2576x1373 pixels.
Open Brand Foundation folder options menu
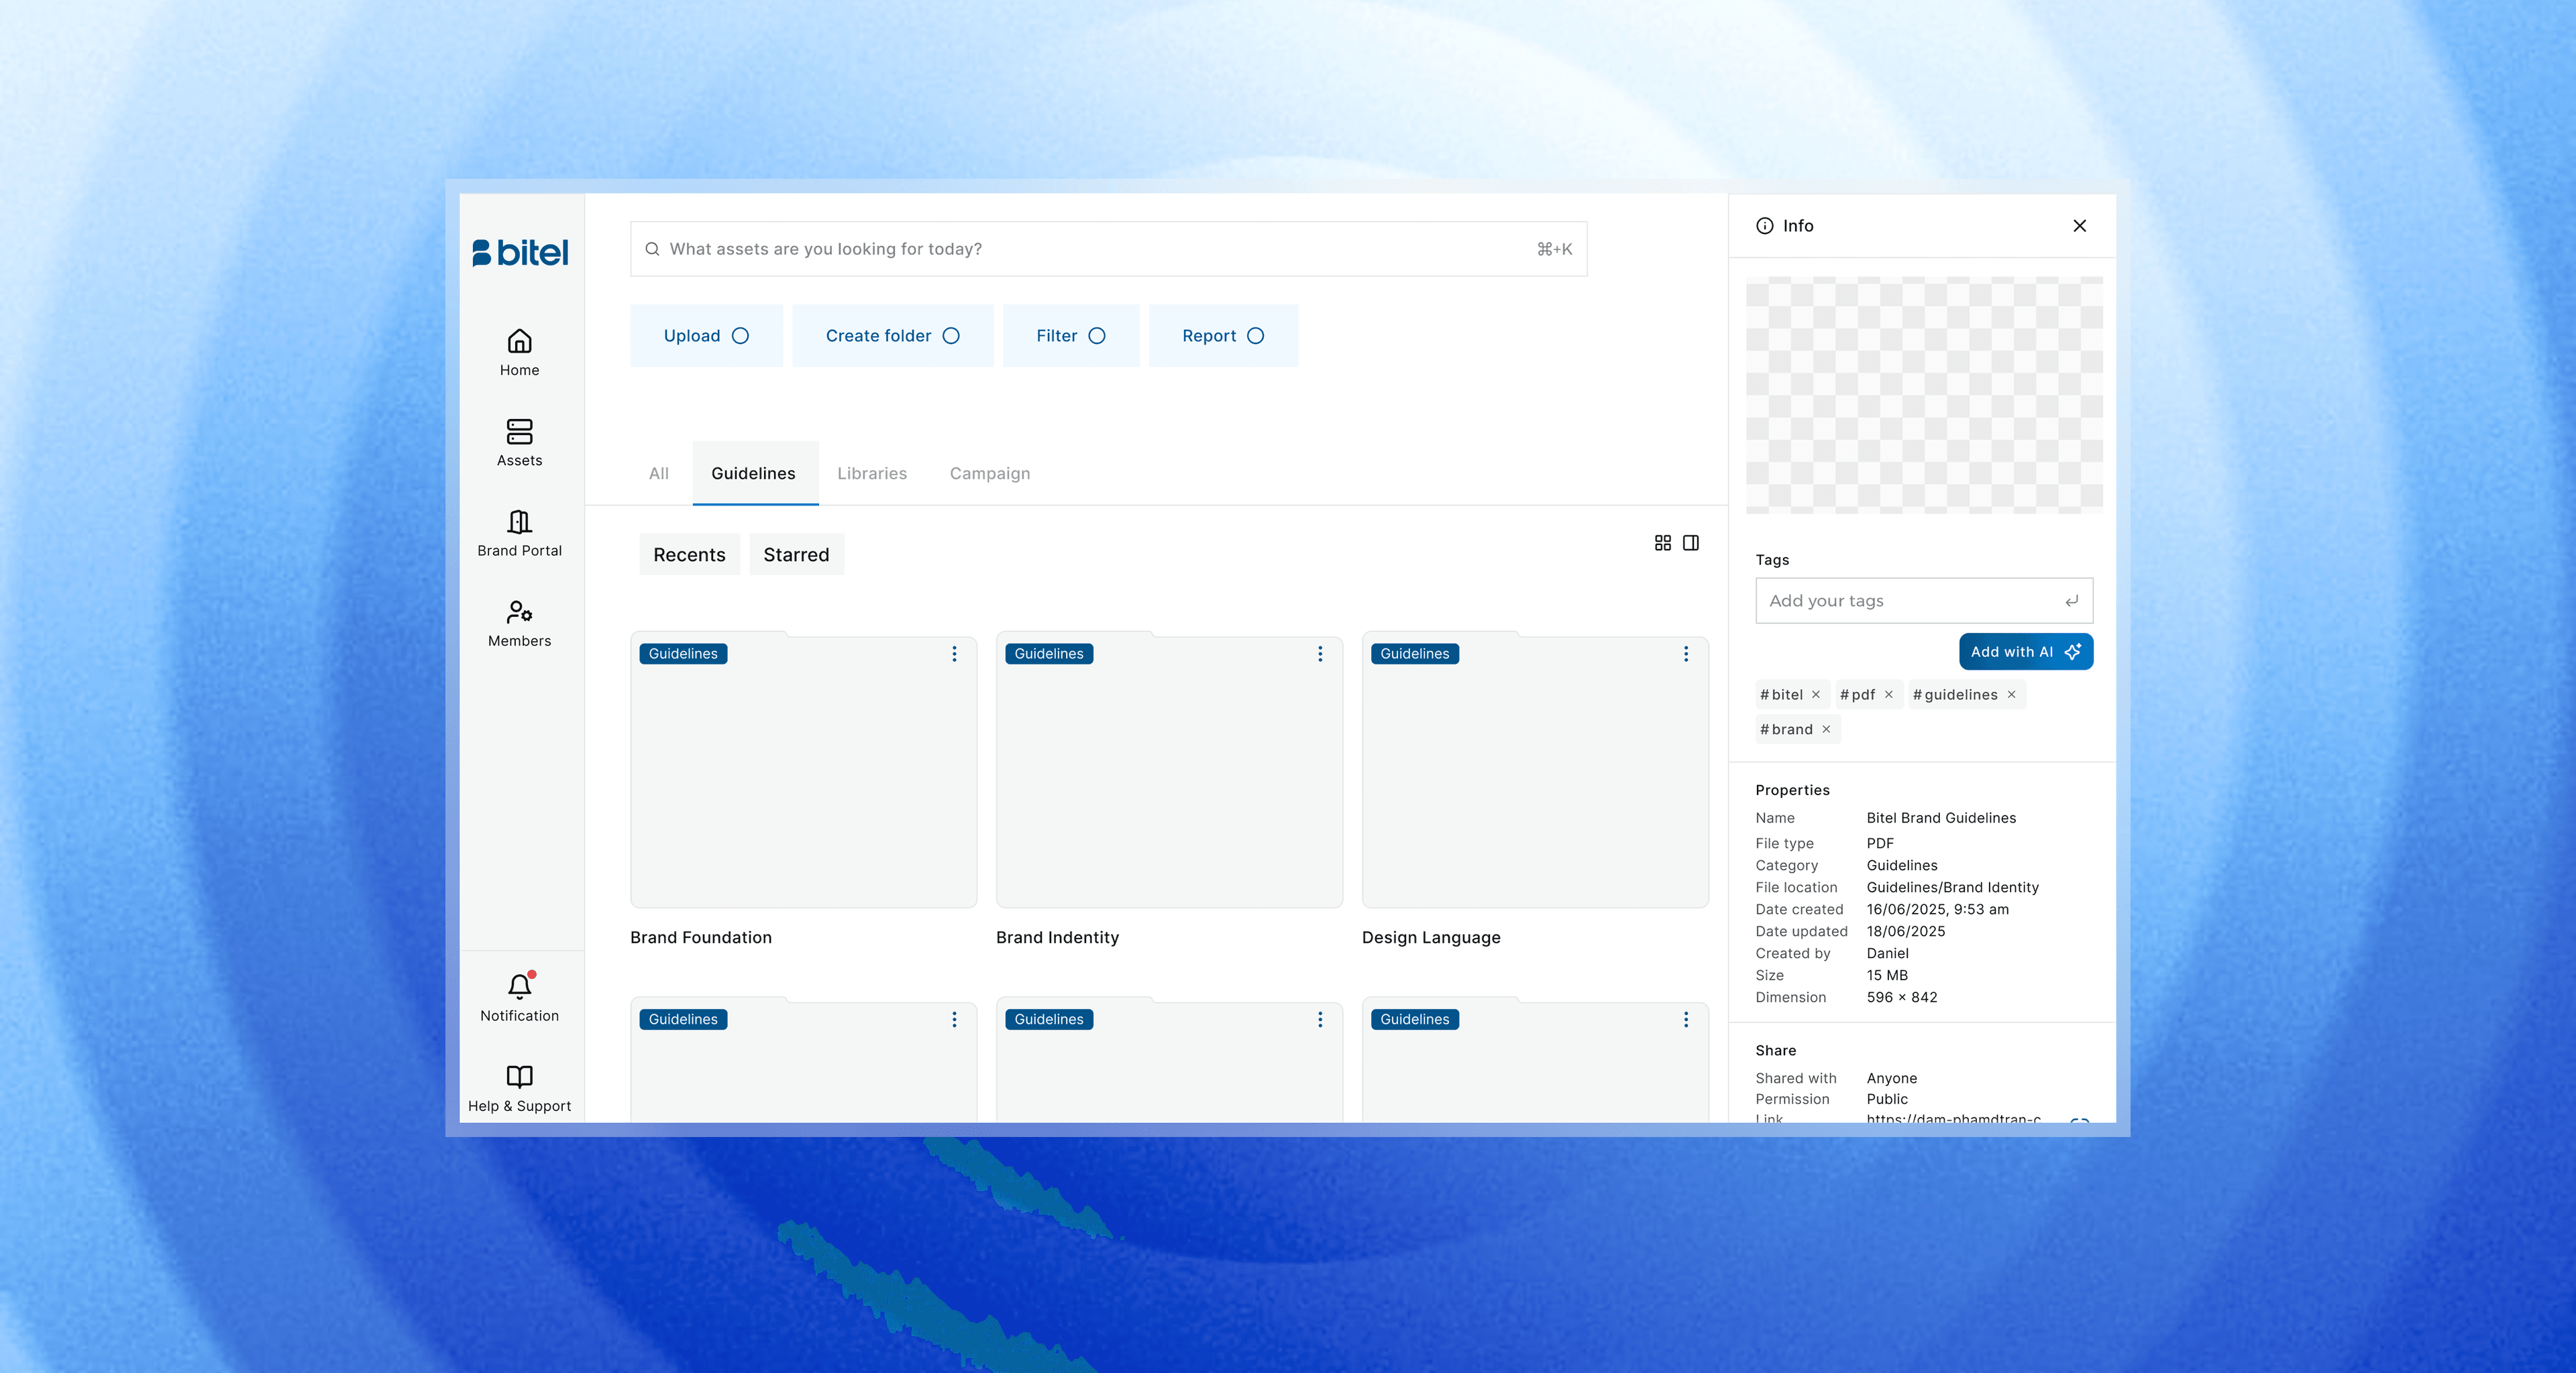coord(954,654)
